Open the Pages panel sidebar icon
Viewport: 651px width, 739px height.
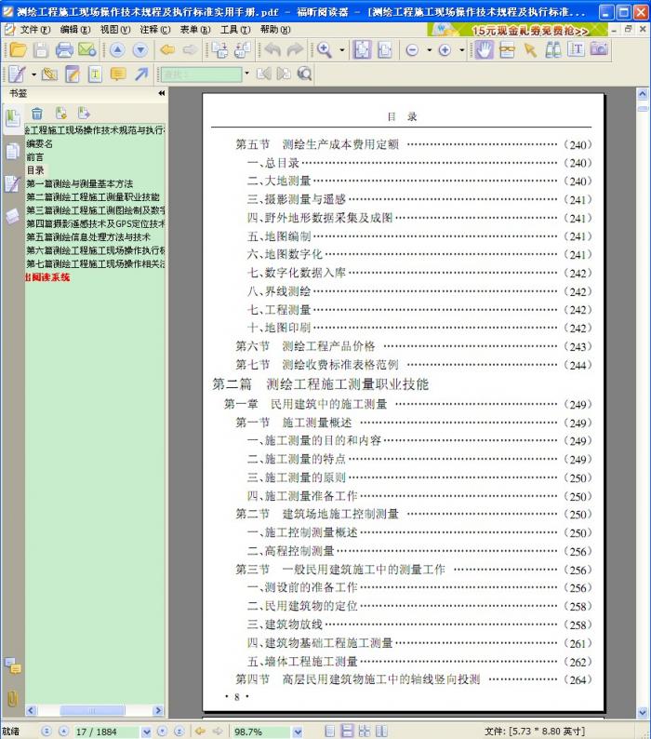click(12, 152)
